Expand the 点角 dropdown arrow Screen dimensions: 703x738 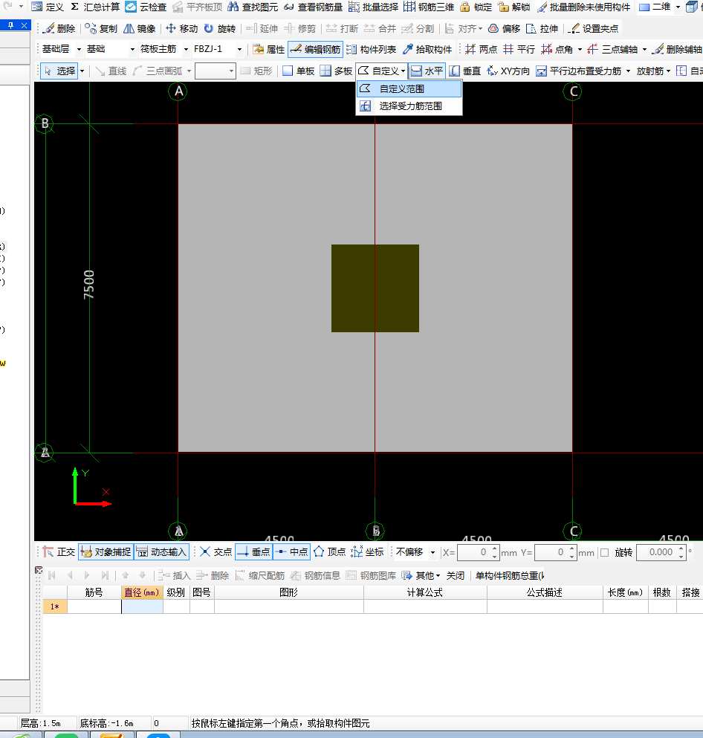579,49
